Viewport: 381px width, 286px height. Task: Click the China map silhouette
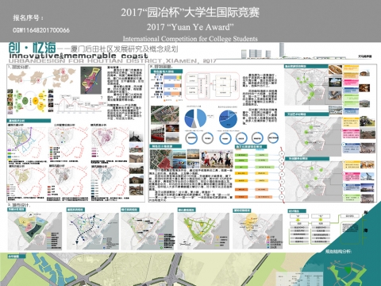[x=17, y=77]
